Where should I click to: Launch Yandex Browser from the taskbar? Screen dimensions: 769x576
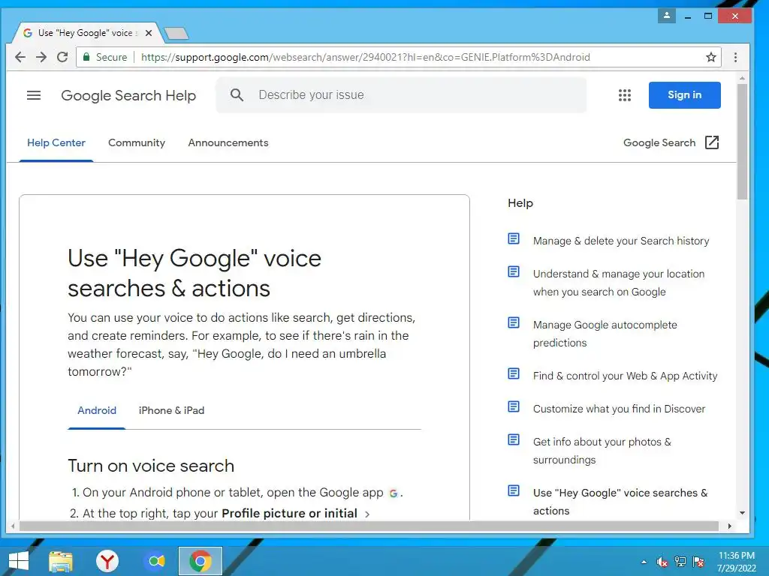[107, 561]
